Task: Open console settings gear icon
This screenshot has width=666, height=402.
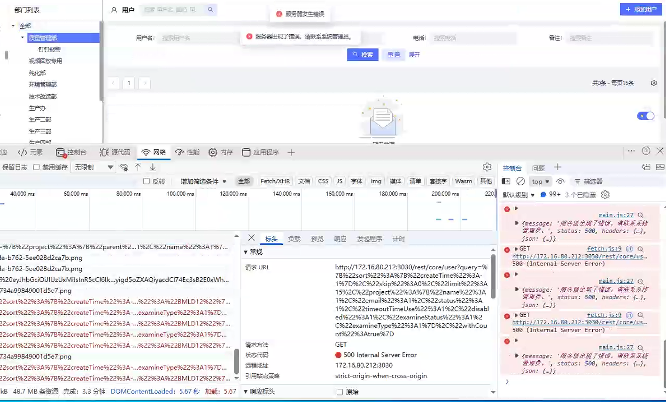Action: point(605,195)
